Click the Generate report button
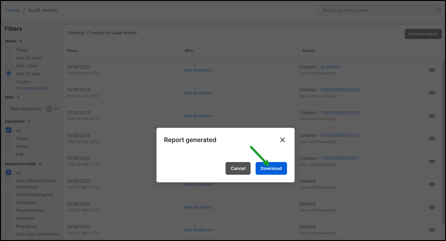446x241 pixels. click(423, 34)
